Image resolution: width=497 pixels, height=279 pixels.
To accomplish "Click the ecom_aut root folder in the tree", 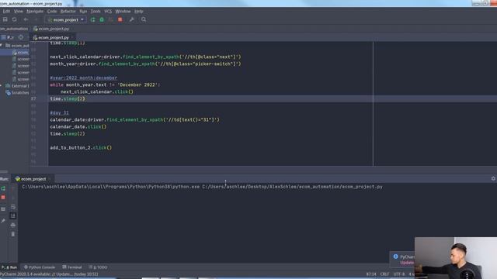I will 17,46.
